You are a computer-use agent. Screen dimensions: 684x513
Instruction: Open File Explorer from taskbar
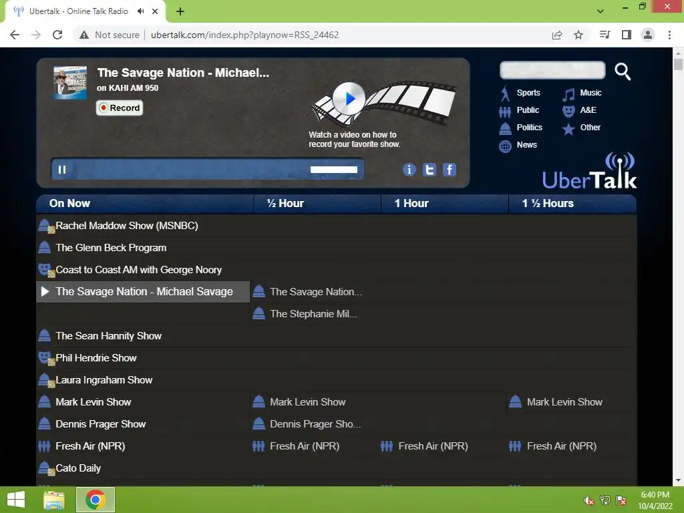coord(54,500)
